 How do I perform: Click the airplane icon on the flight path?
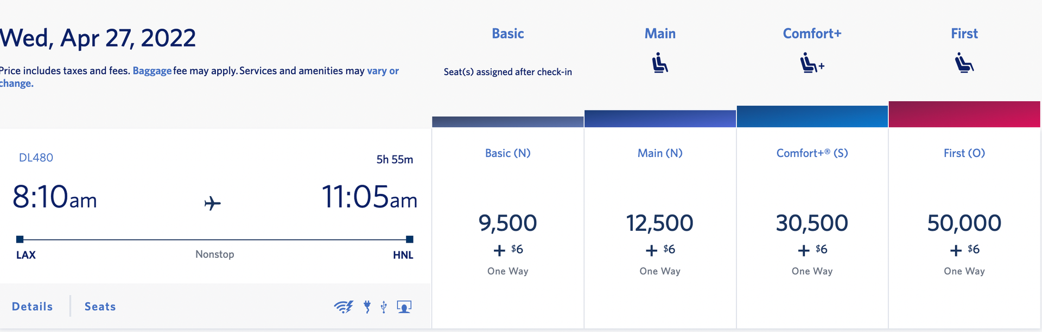213,203
